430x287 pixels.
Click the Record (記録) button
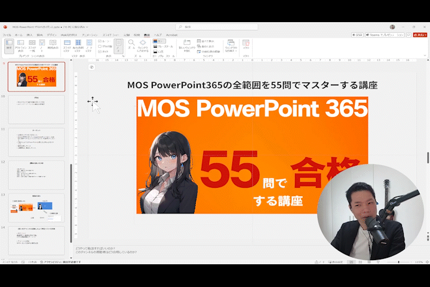pos(358,35)
